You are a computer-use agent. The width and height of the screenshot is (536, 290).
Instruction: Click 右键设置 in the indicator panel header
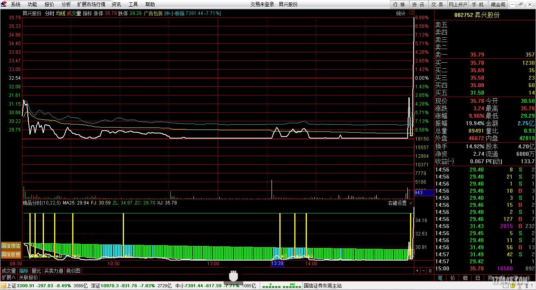397,203
